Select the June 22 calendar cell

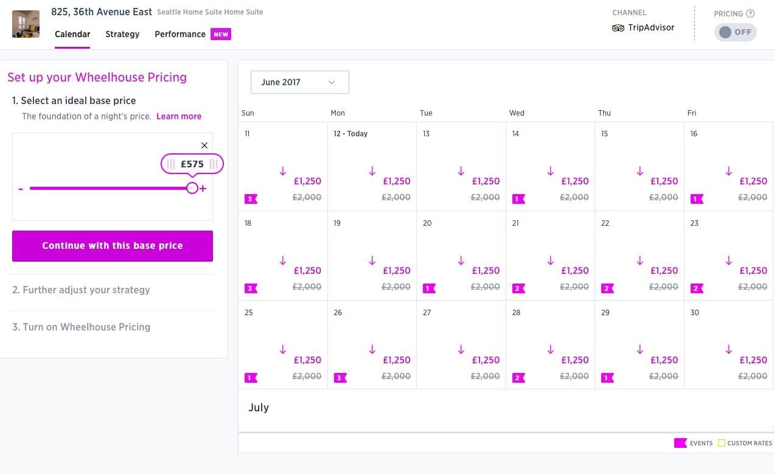640,256
